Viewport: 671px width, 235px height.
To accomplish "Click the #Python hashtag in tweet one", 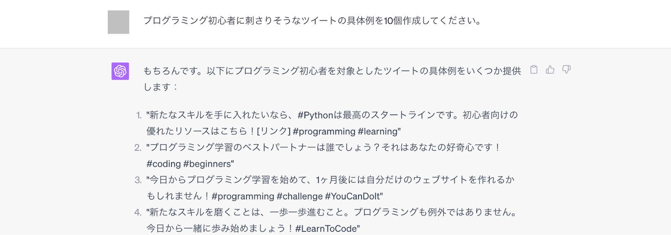I will coord(315,115).
